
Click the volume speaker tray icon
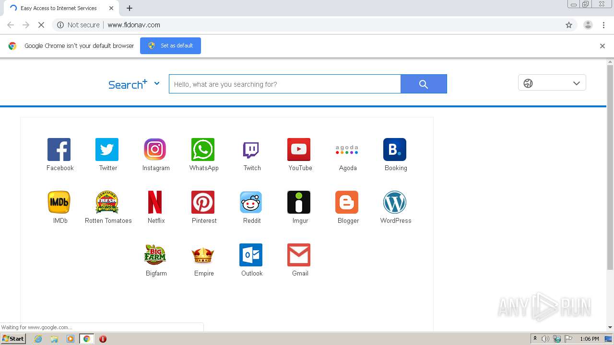click(545, 339)
